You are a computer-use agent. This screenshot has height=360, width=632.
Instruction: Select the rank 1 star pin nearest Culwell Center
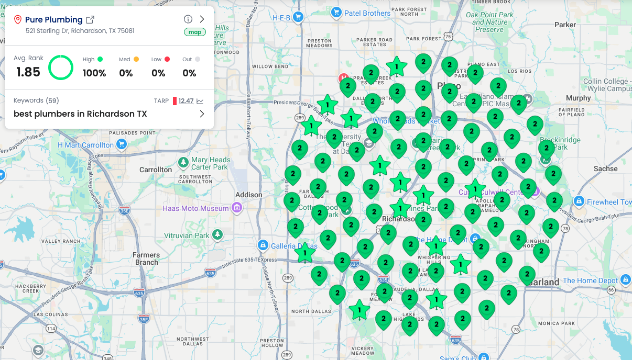coord(475,189)
